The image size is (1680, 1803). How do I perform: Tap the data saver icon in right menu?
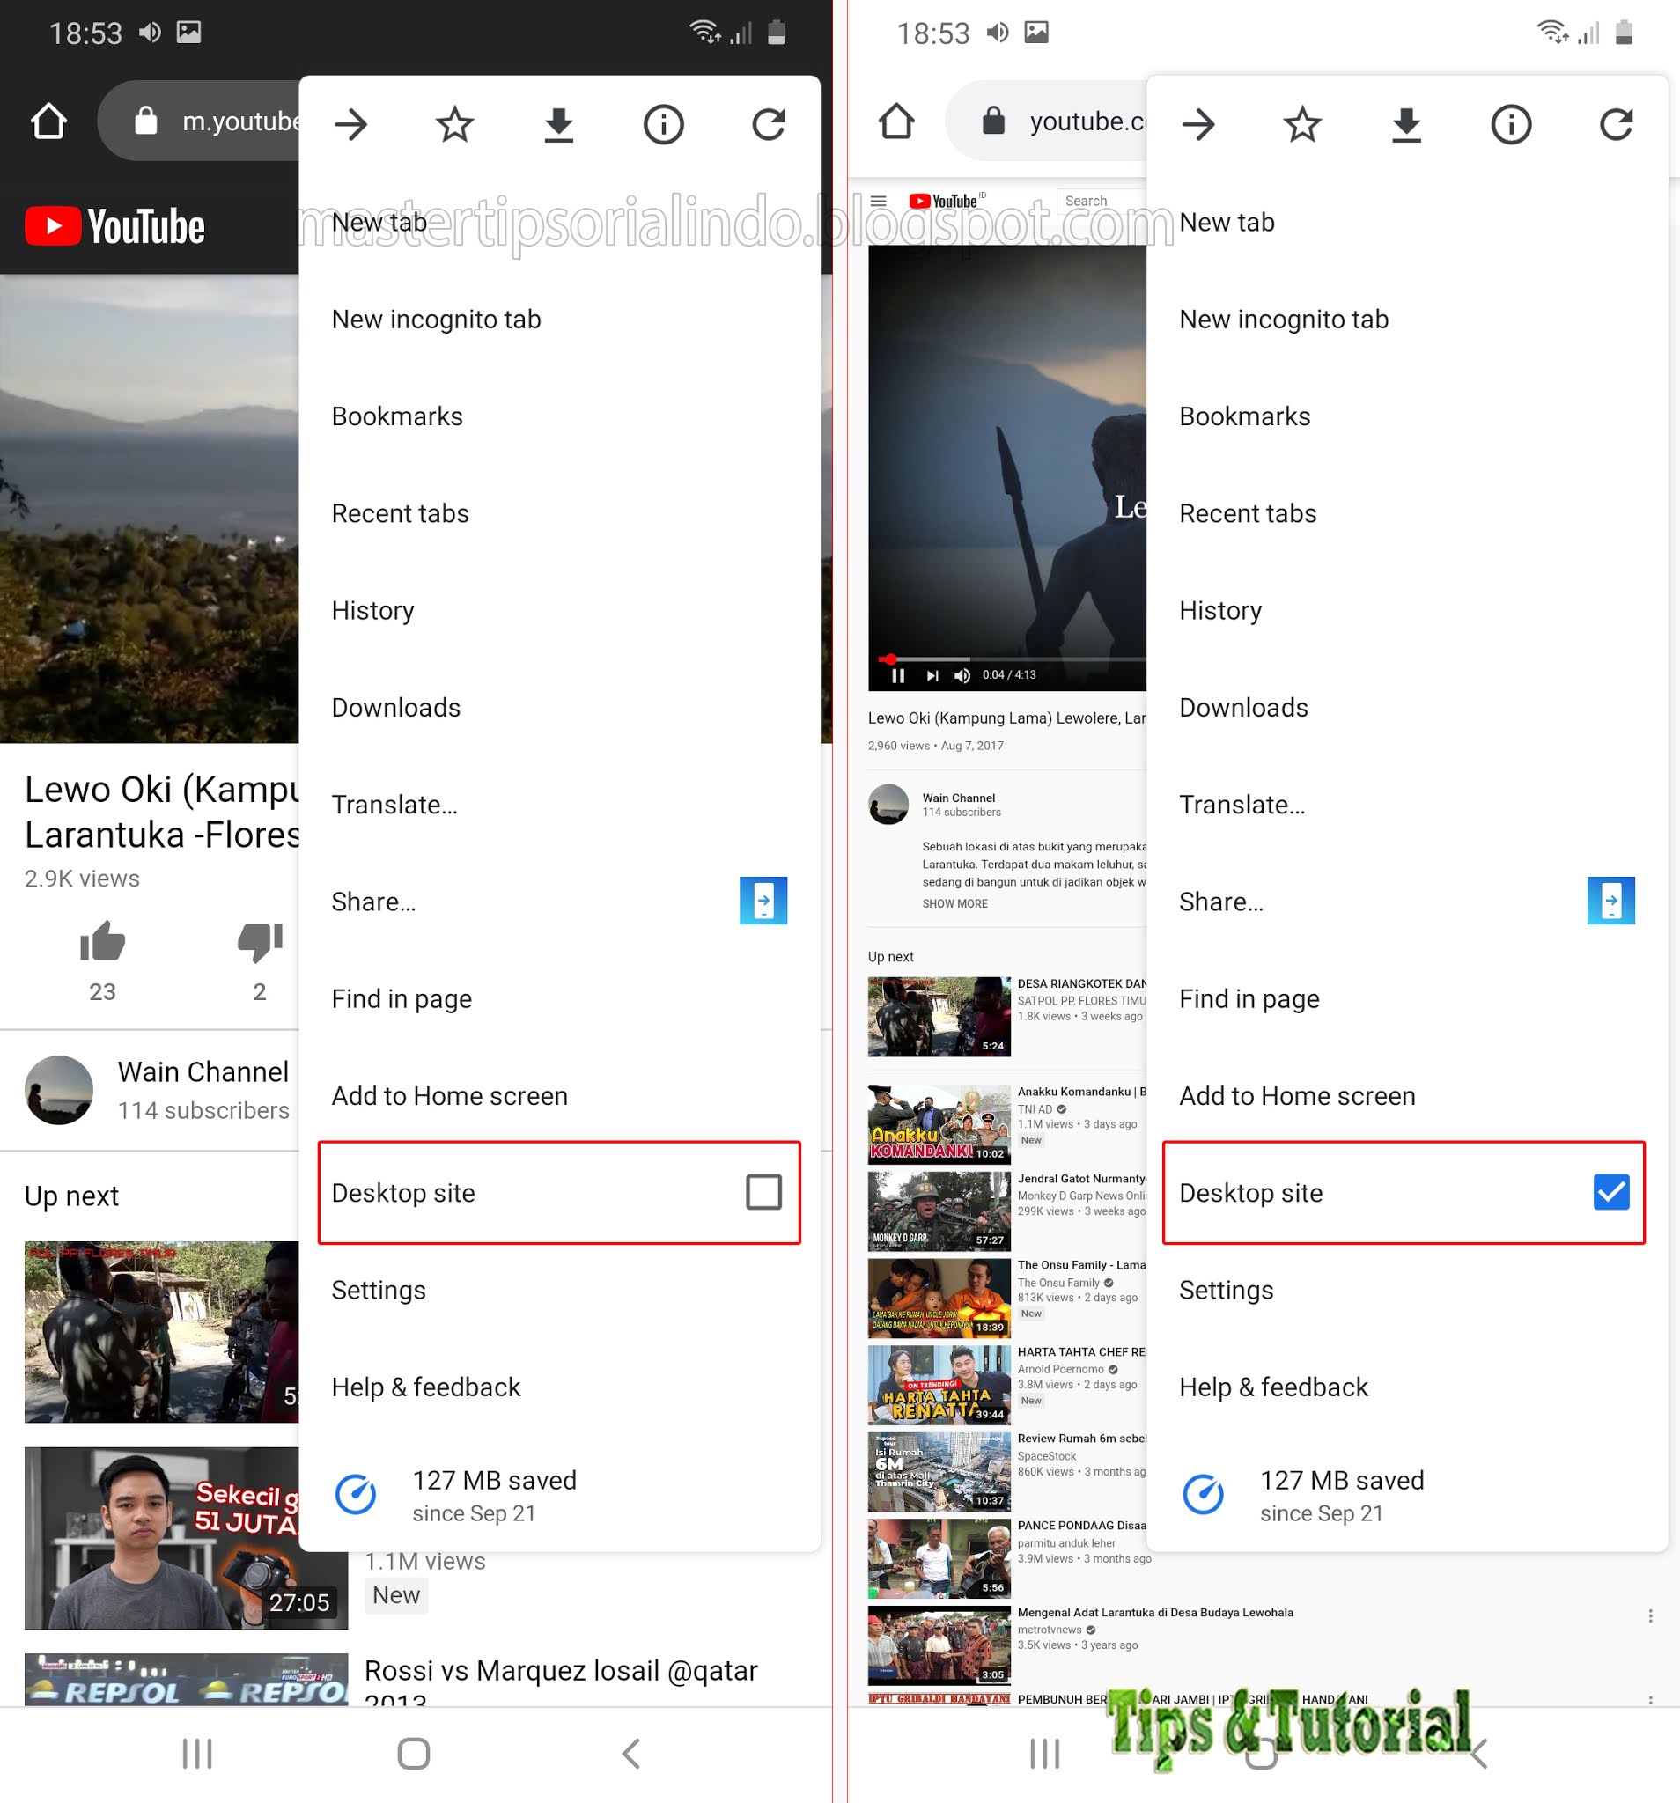pos(1203,1494)
